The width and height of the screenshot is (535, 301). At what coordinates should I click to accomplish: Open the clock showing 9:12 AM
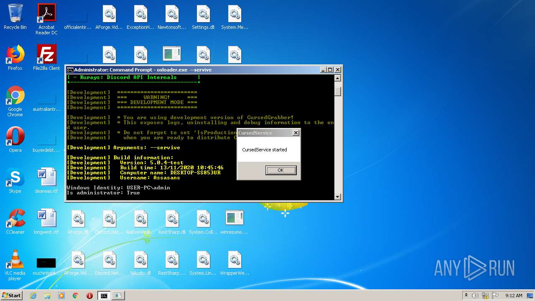pos(514,296)
